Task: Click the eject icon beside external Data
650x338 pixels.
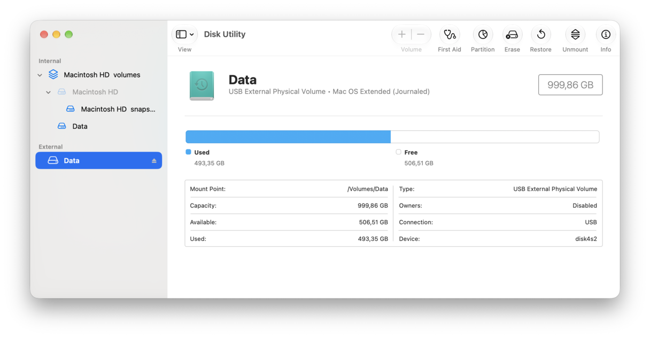Action: tap(154, 161)
